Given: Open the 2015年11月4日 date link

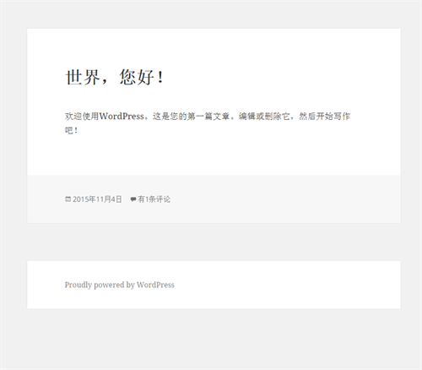Looking at the screenshot, I should pos(97,199).
